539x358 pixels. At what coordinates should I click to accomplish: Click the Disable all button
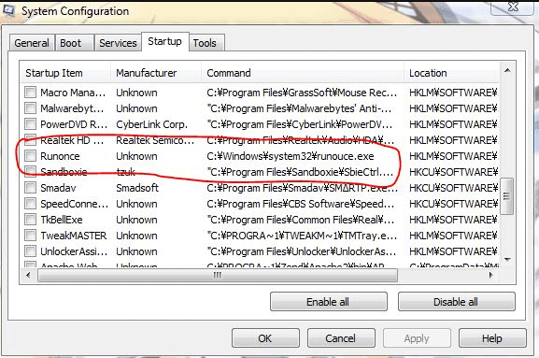pos(456,302)
